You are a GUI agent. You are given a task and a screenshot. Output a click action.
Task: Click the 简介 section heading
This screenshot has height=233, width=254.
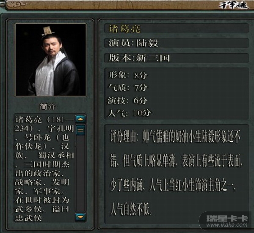click(48, 106)
